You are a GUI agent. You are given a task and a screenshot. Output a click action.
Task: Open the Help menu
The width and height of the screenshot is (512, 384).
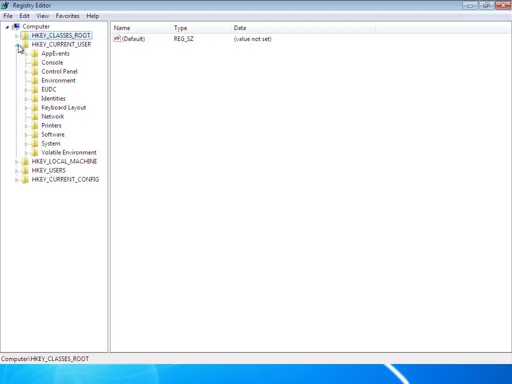[92, 15]
